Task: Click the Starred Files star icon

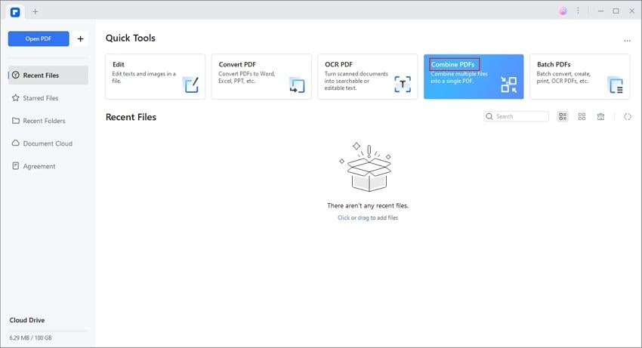Action: (x=16, y=98)
